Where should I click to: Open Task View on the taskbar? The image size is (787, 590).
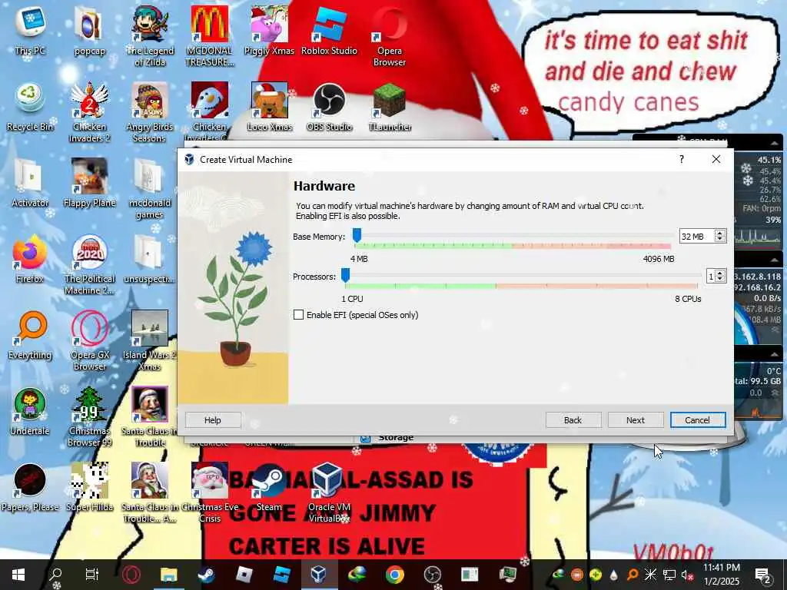click(x=92, y=575)
